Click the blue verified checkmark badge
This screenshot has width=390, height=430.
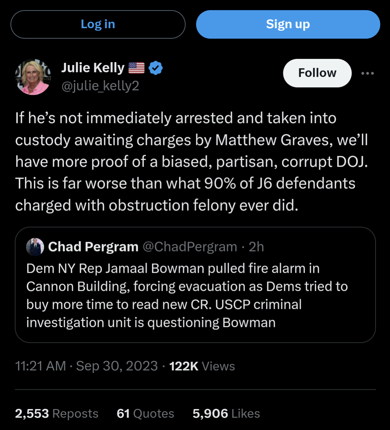click(155, 68)
